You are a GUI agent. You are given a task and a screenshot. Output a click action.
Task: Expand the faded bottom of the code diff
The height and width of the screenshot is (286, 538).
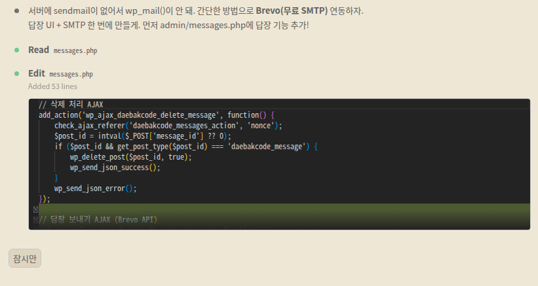(x=279, y=225)
